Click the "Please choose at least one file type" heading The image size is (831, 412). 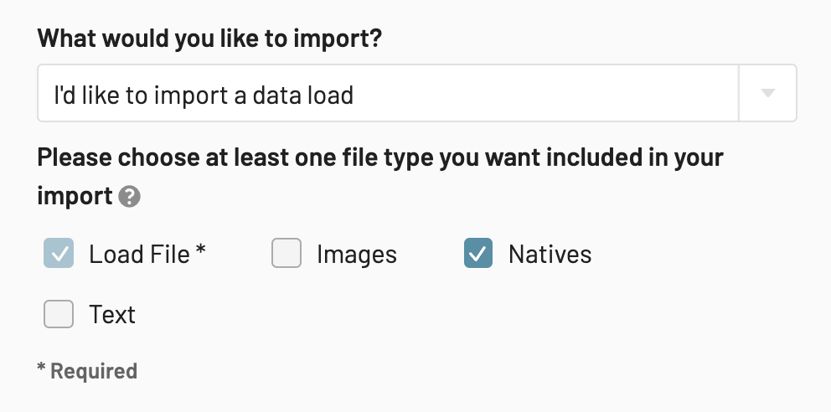click(380, 177)
